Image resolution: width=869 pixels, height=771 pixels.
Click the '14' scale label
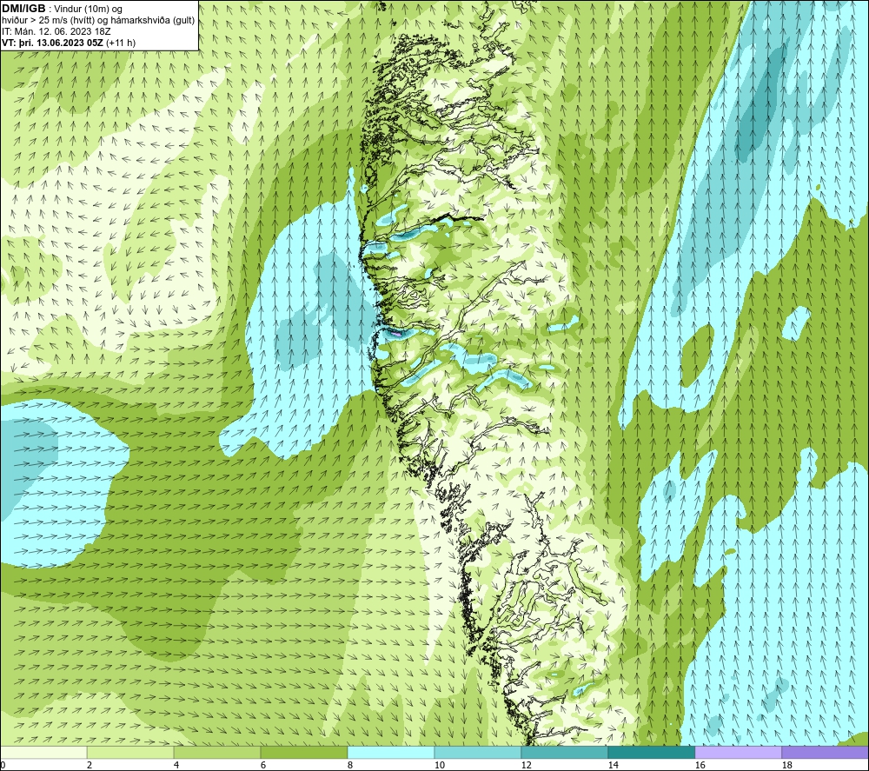point(613,766)
